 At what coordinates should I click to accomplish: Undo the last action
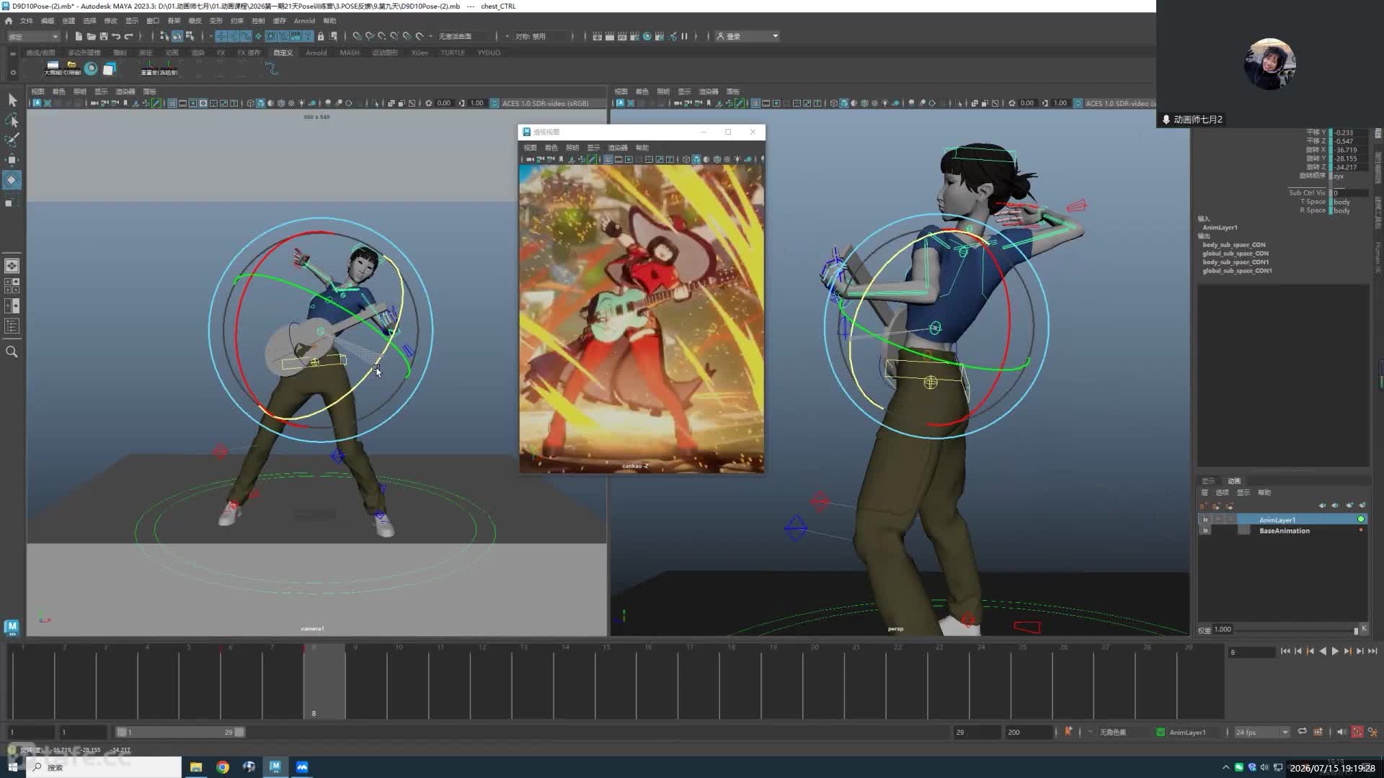click(116, 36)
